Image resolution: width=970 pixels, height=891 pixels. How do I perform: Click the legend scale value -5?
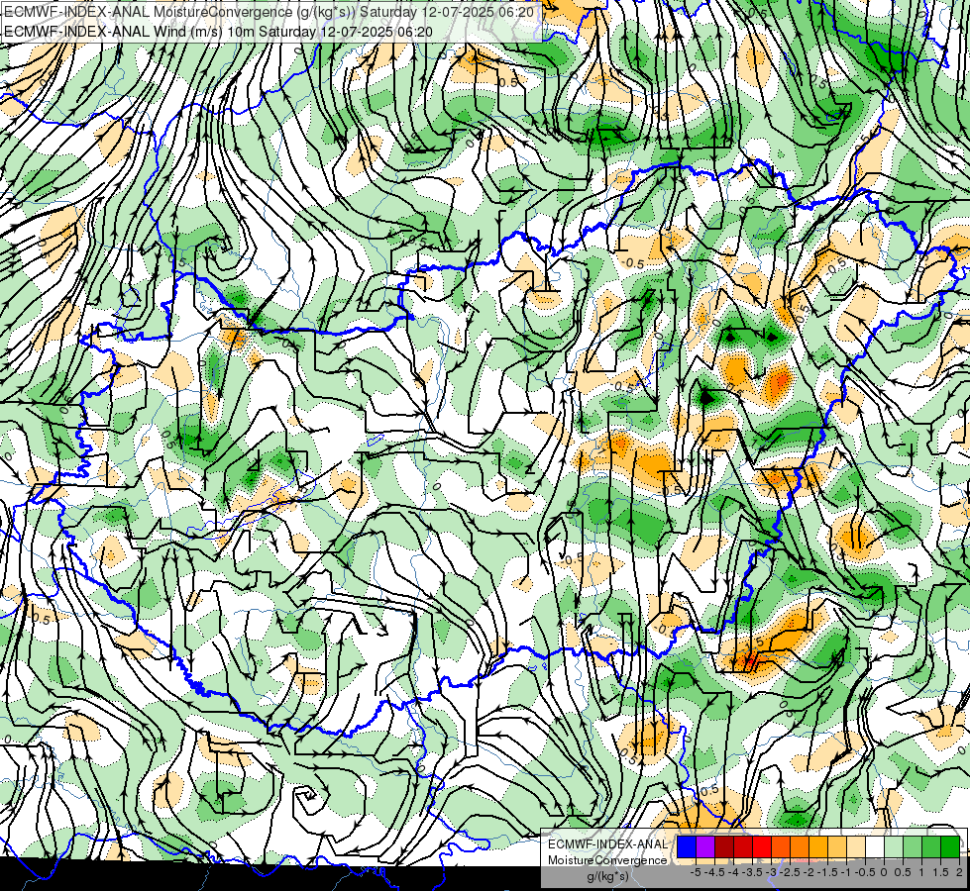coord(696,872)
